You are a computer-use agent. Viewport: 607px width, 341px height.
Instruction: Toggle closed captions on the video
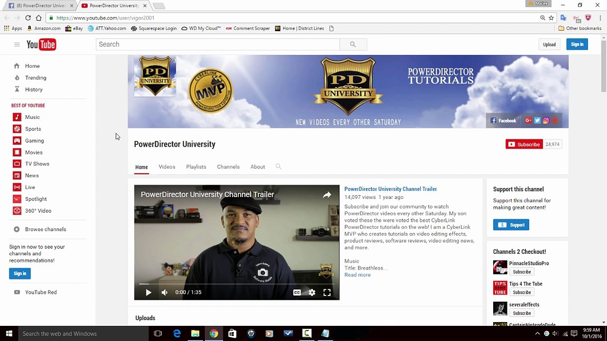click(297, 293)
